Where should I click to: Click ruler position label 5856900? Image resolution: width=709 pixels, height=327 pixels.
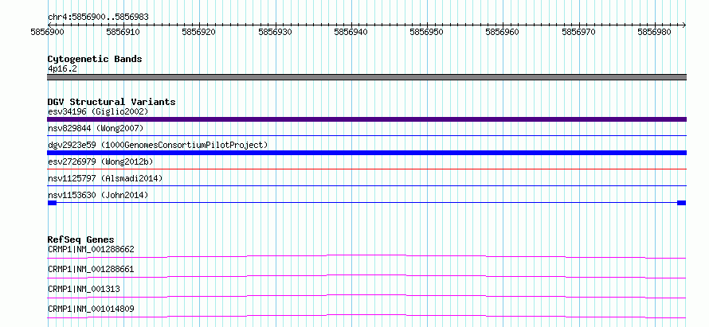pos(48,32)
